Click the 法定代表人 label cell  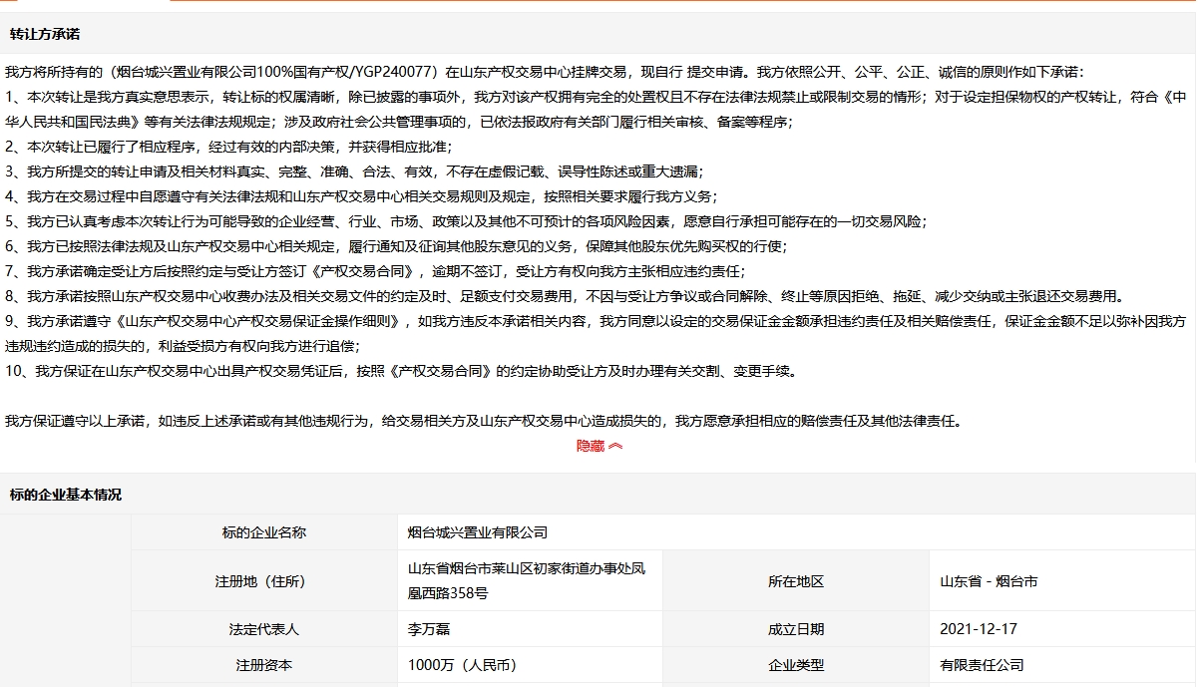point(264,629)
